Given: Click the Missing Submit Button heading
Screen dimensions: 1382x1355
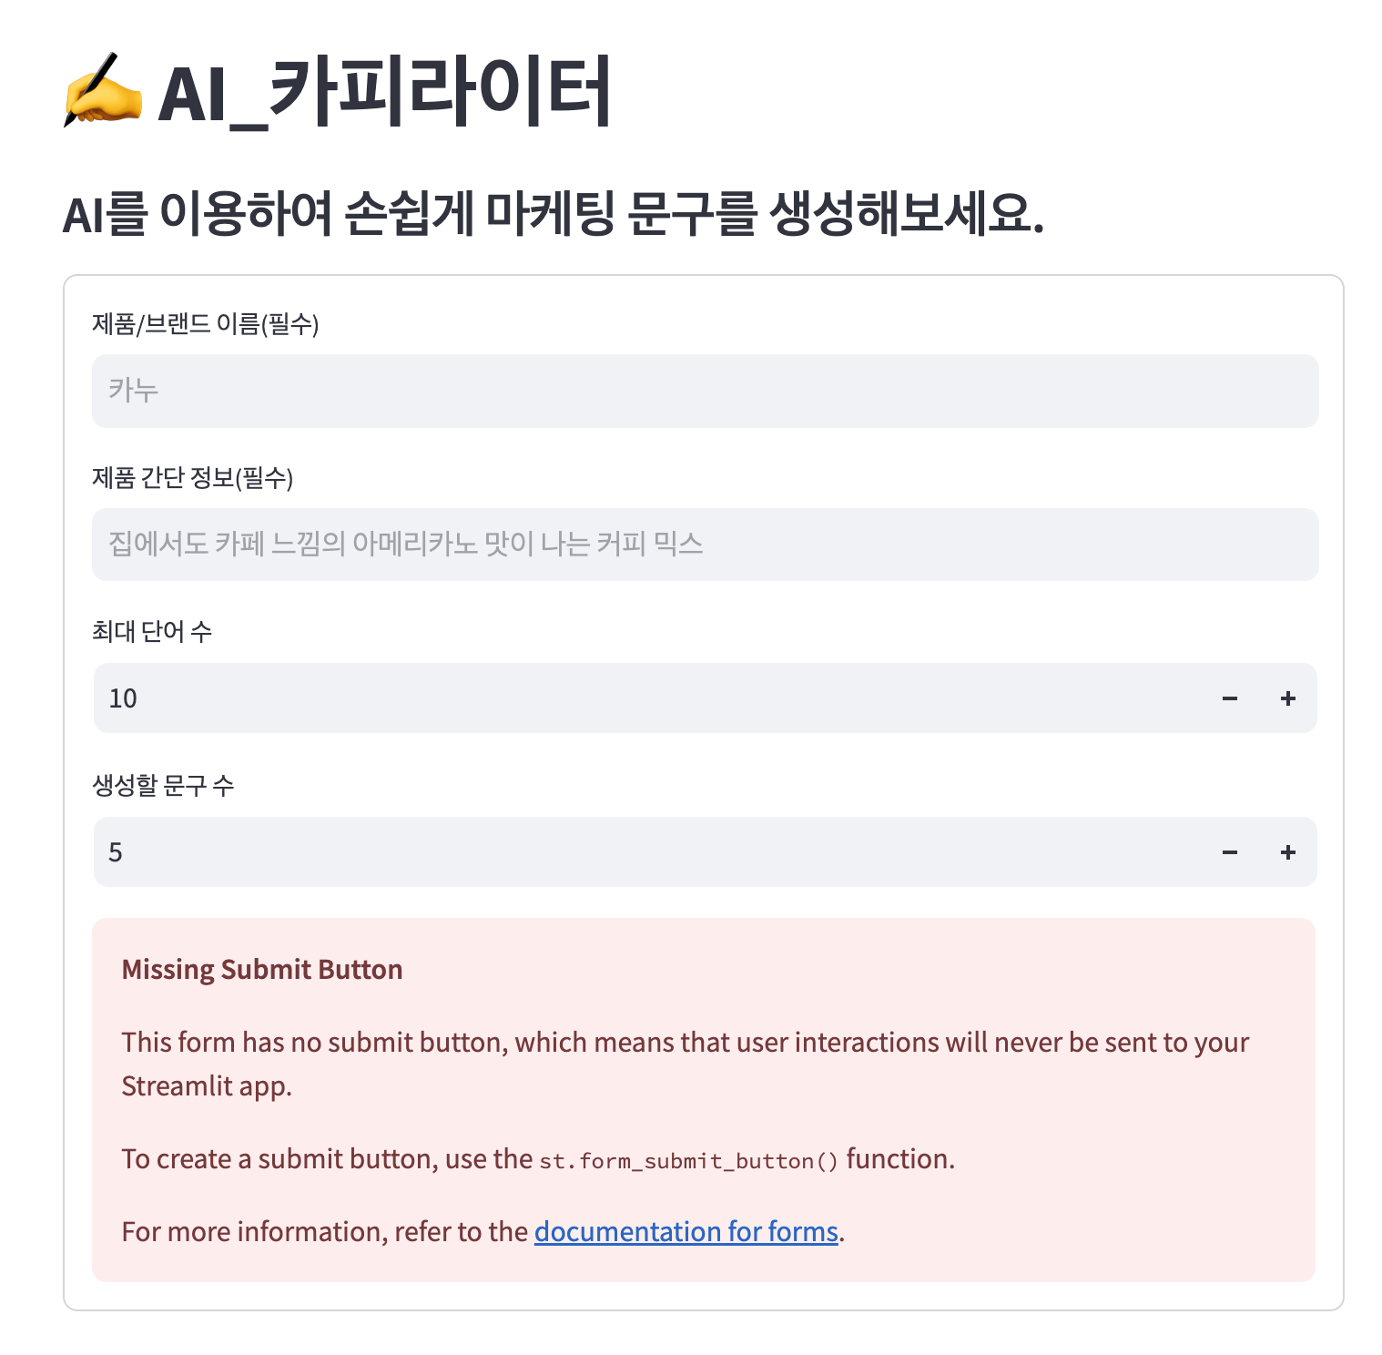Looking at the screenshot, I should coord(262,969).
